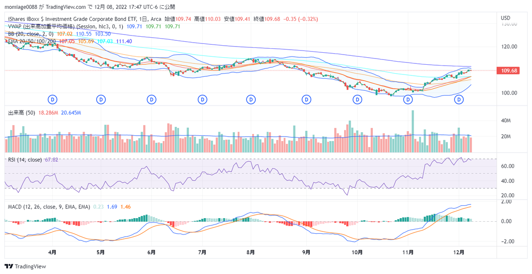Click the 60.00 RSI axis label
This screenshot has height=274, width=532.
(x=508, y=166)
